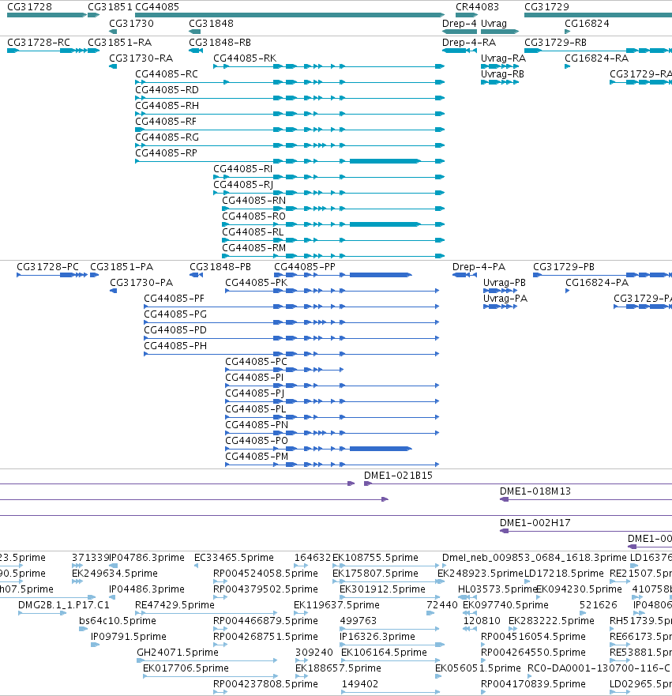The height and width of the screenshot is (696, 672).
Task: Select polypeptide CG31851-PA
Action: tap(95, 275)
